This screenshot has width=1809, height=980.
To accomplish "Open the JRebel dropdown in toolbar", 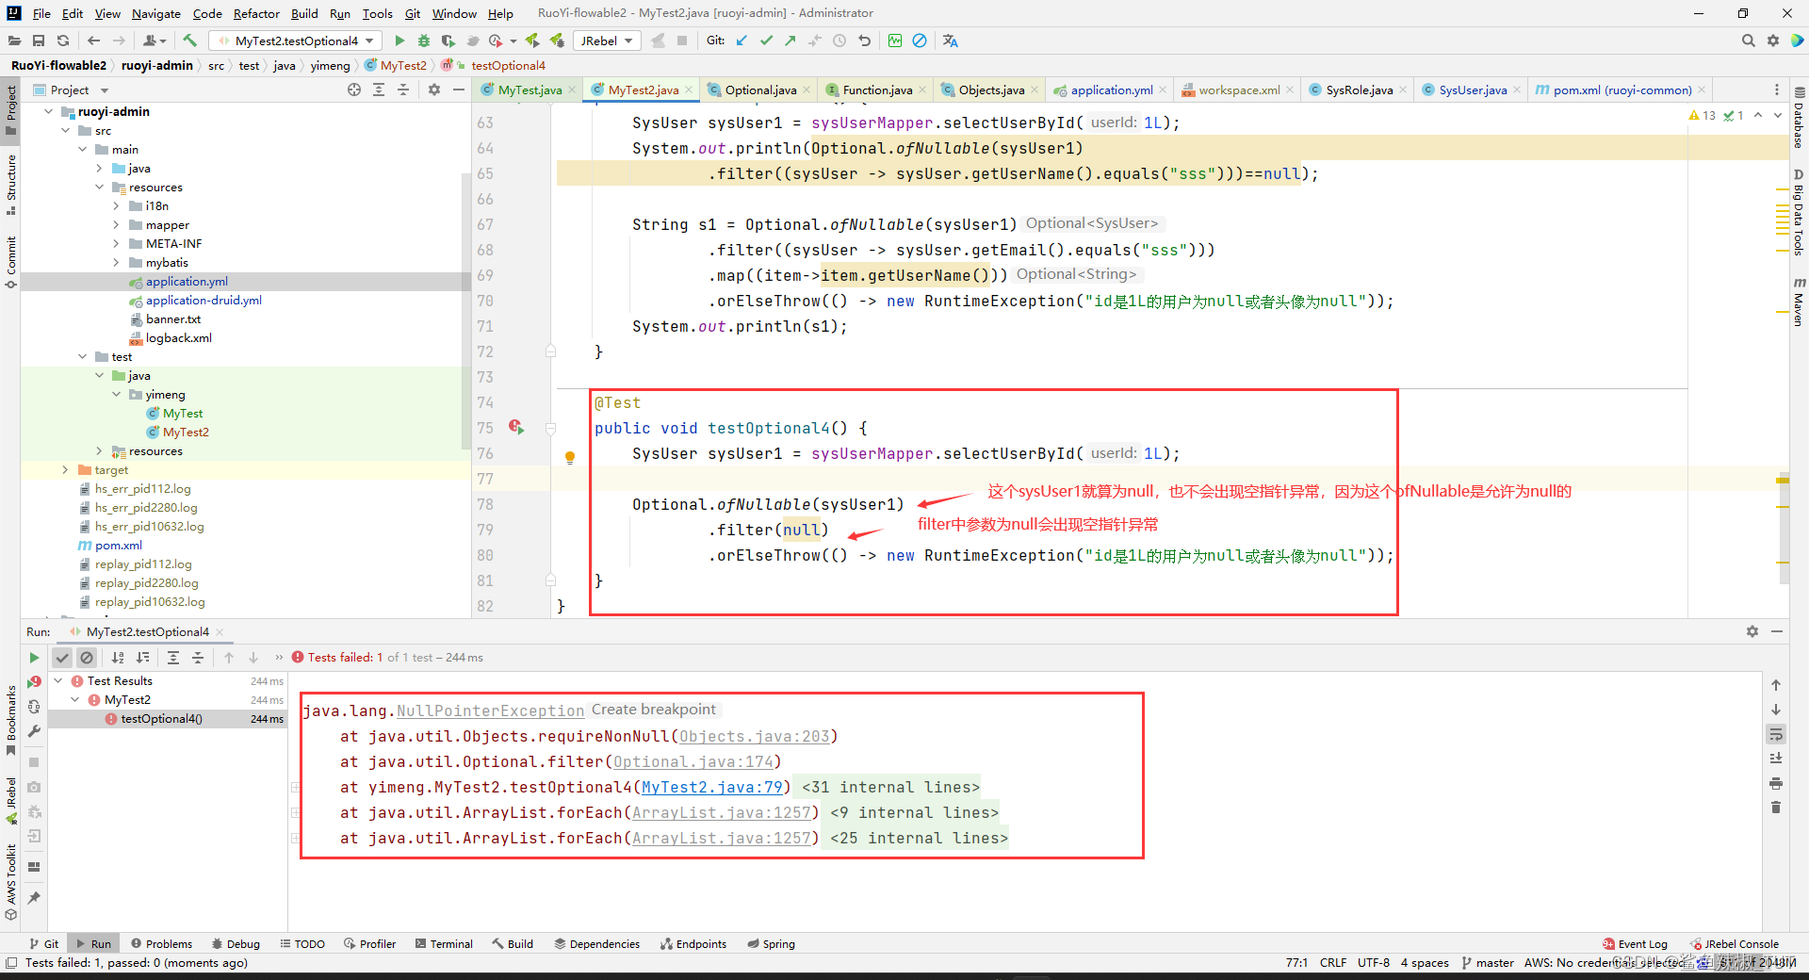I will 606,41.
